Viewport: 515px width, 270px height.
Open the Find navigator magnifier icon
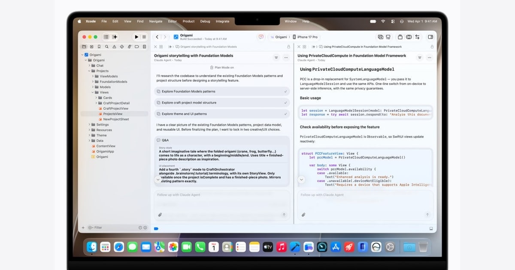106,46
